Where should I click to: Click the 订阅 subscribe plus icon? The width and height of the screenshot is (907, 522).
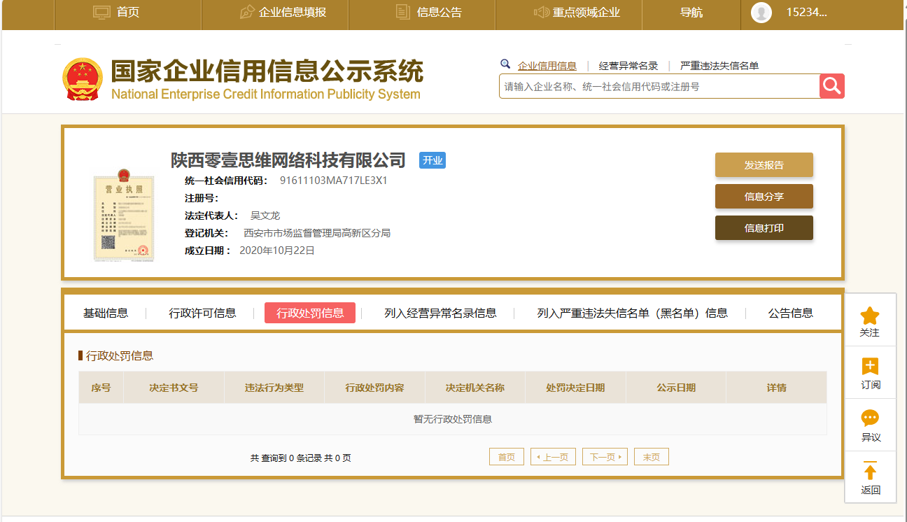[870, 367]
